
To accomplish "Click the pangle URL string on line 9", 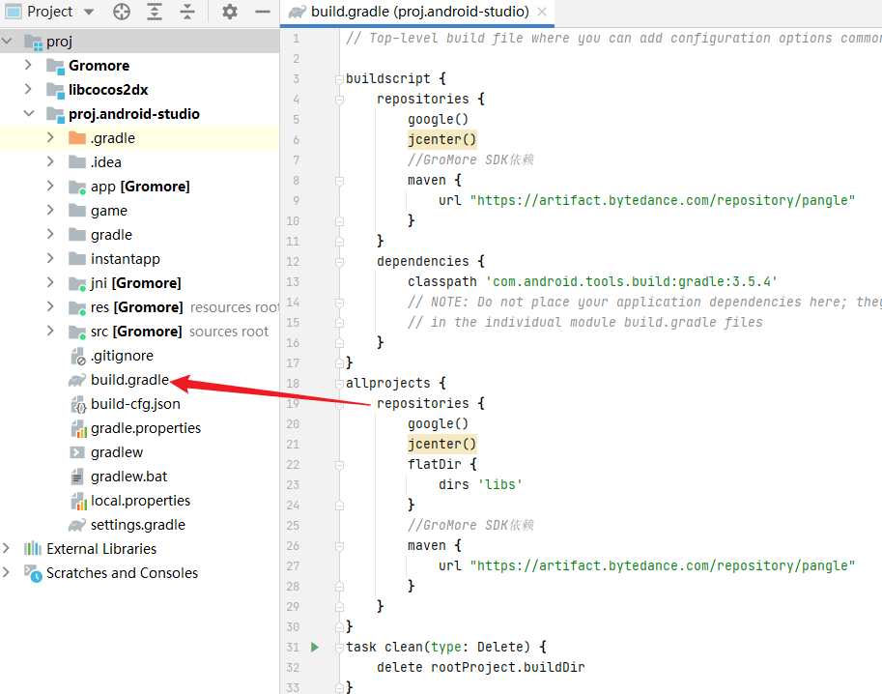I will (663, 200).
